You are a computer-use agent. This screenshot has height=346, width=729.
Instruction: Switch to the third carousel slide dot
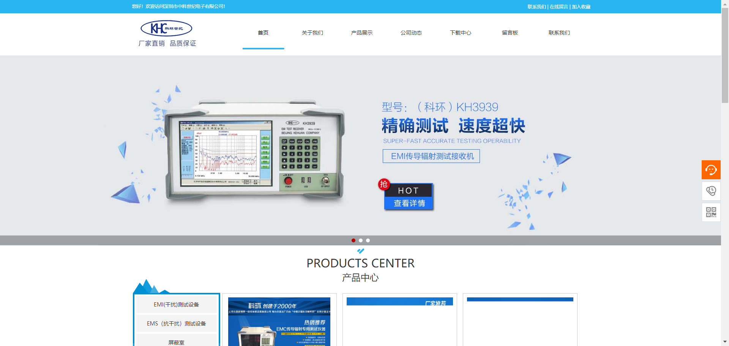click(368, 240)
